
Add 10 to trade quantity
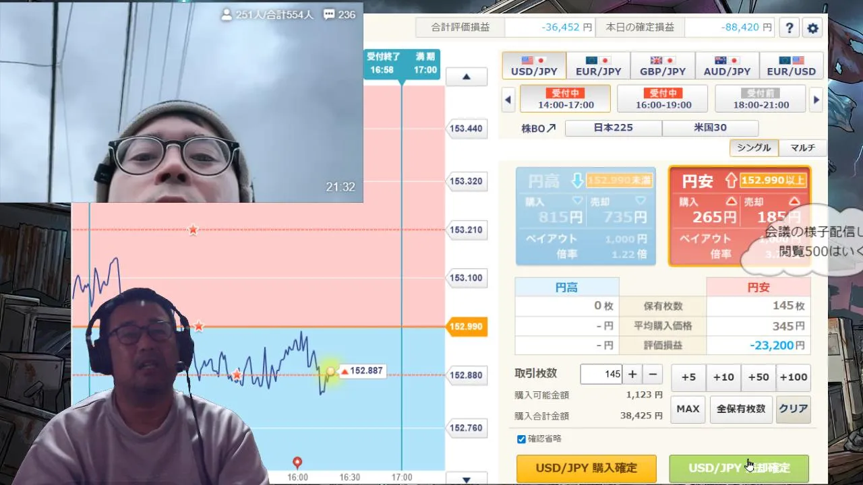pos(723,377)
